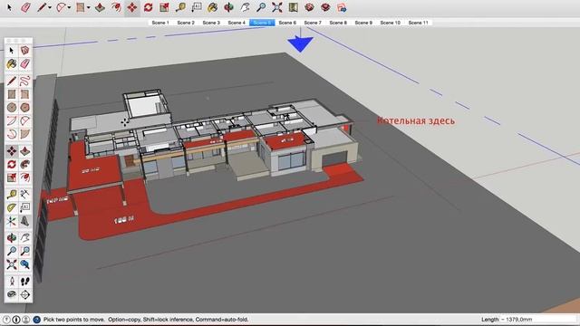Activate the Zoom Window tool
The height and width of the screenshot is (326, 580).
pos(24,251)
